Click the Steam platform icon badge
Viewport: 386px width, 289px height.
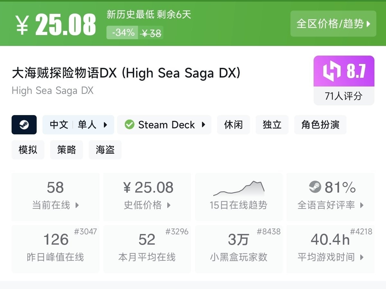(x=24, y=125)
